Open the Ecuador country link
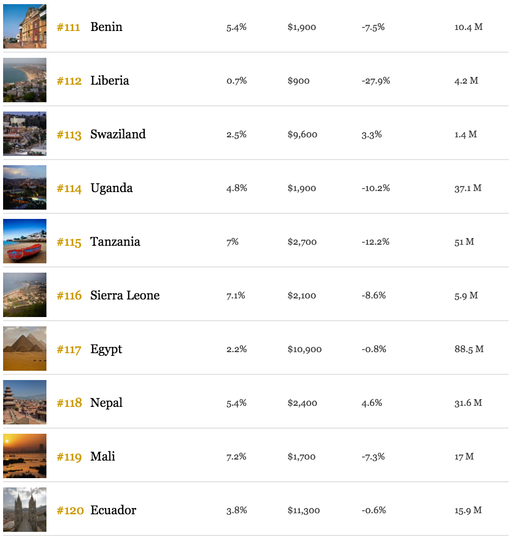This screenshot has height=537, width=518. pyautogui.click(x=114, y=510)
